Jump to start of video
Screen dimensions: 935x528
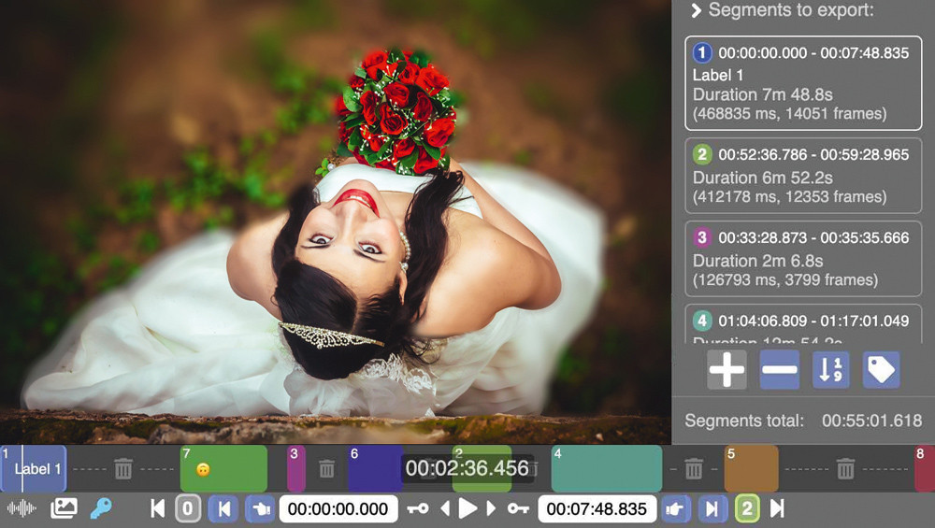[x=157, y=508]
